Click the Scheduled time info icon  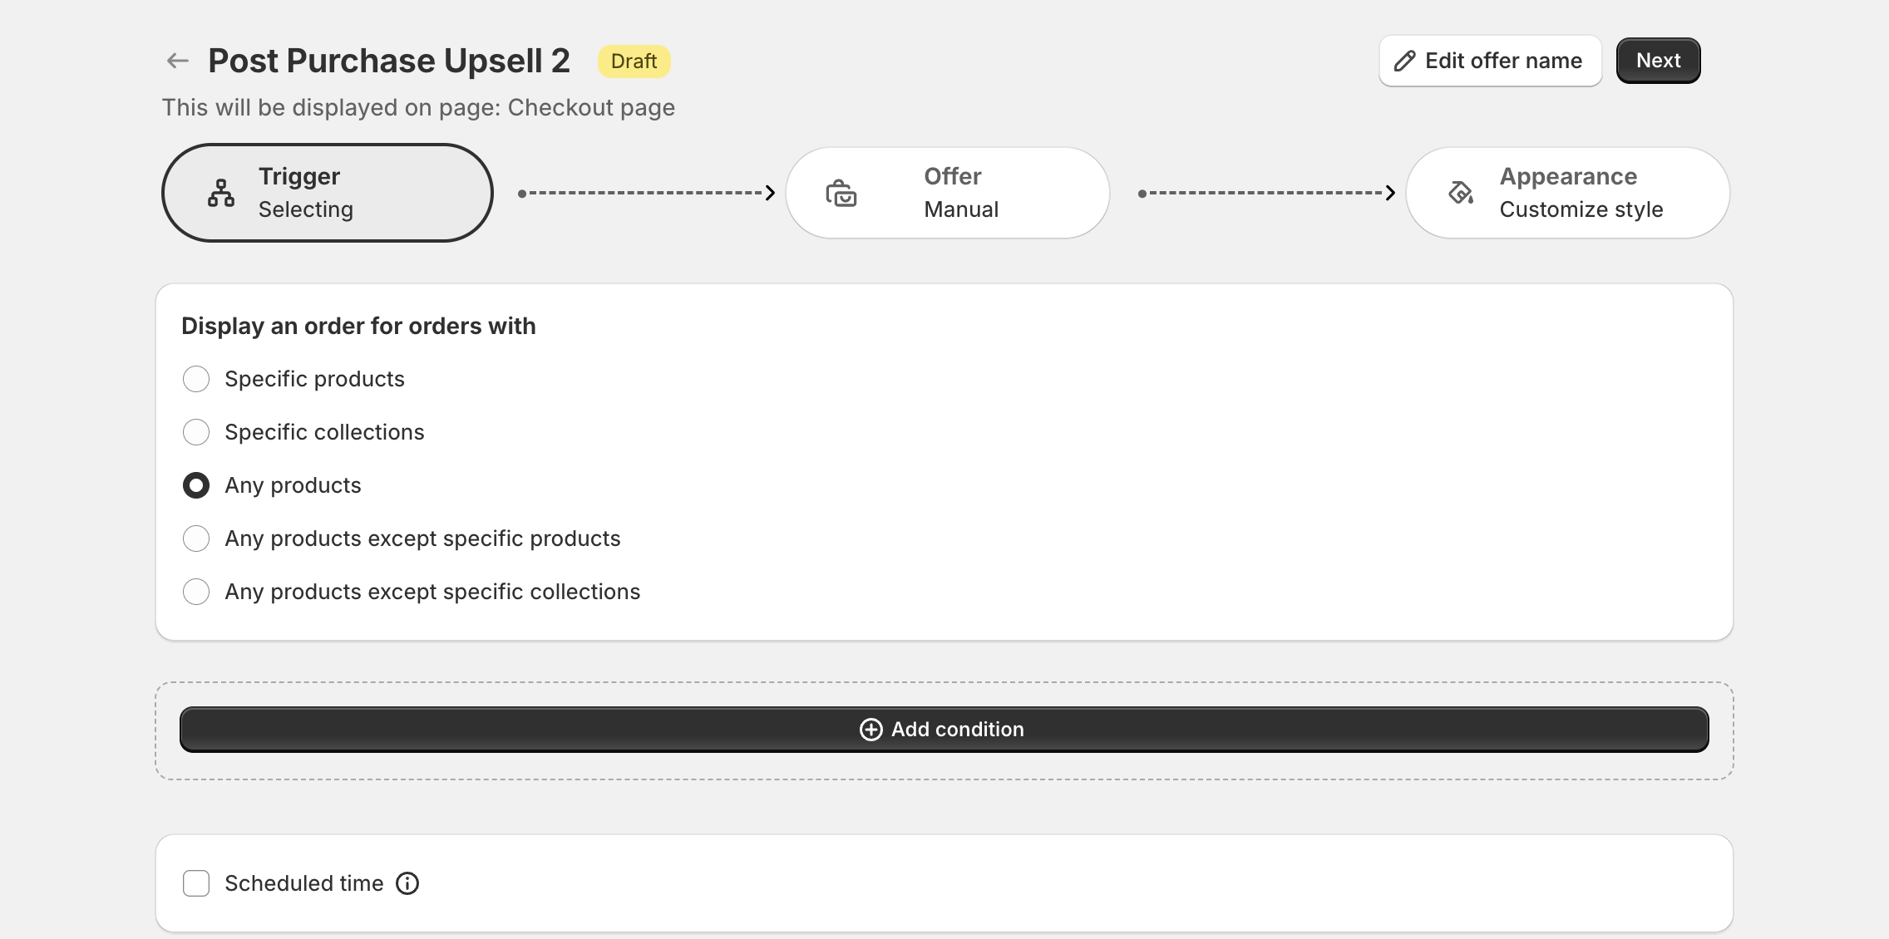(407, 883)
